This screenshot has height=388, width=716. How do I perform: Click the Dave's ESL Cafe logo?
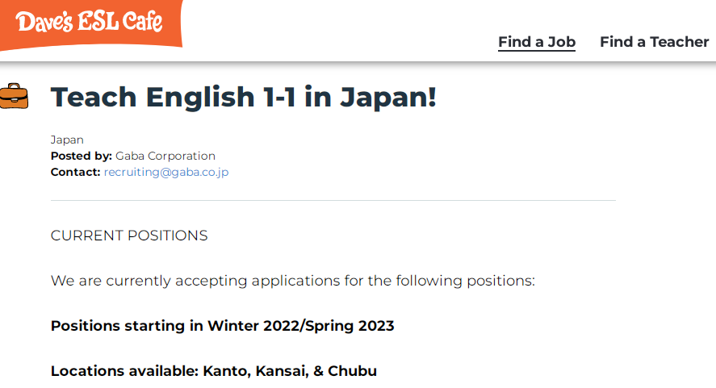[89, 23]
